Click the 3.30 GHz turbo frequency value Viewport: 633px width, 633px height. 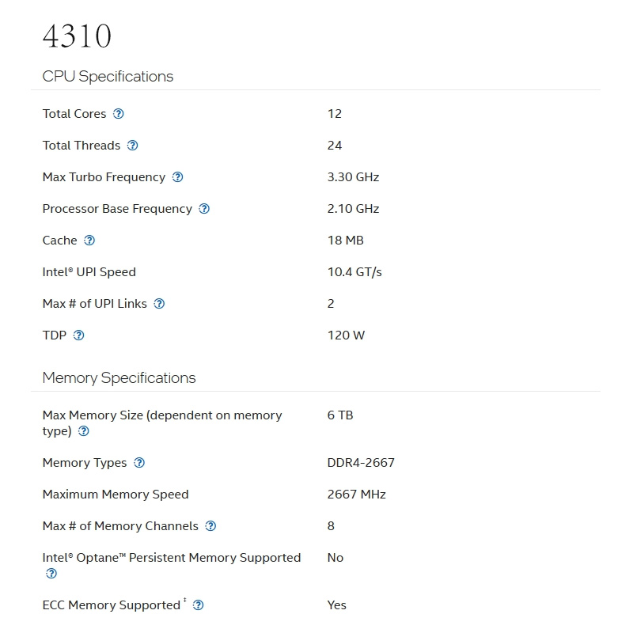[x=353, y=177]
